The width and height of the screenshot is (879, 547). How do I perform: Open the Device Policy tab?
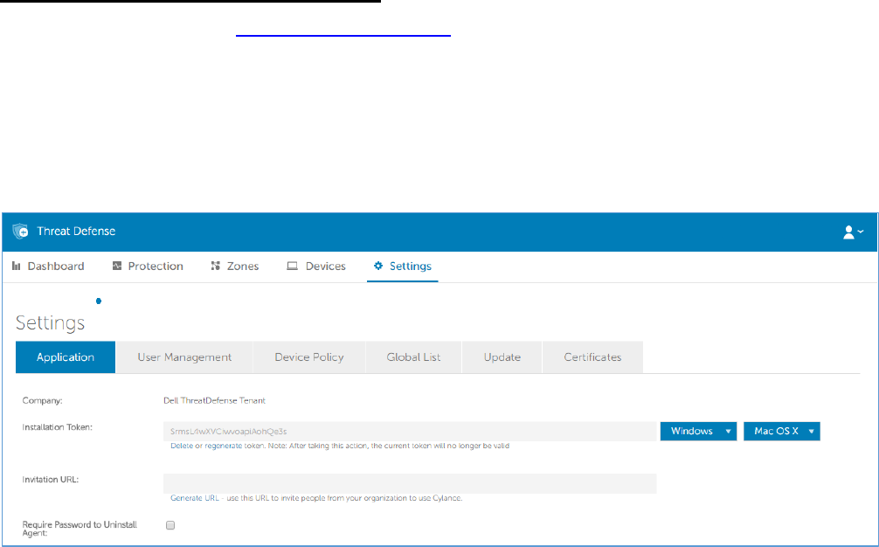click(309, 357)
